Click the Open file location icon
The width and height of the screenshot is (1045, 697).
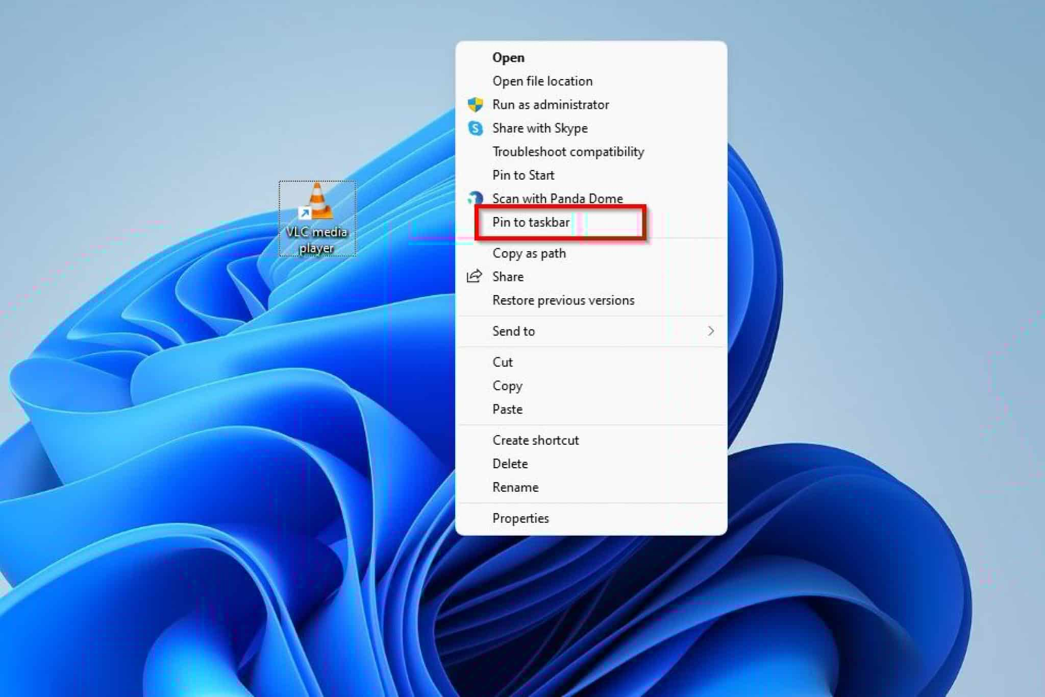coord(541,81)
